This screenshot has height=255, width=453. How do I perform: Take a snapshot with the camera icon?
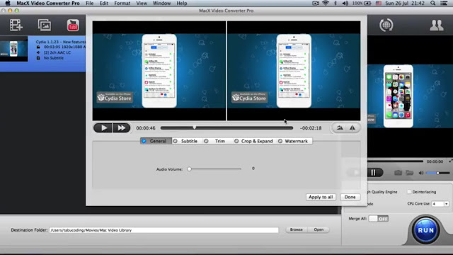(x=398, y=173)
